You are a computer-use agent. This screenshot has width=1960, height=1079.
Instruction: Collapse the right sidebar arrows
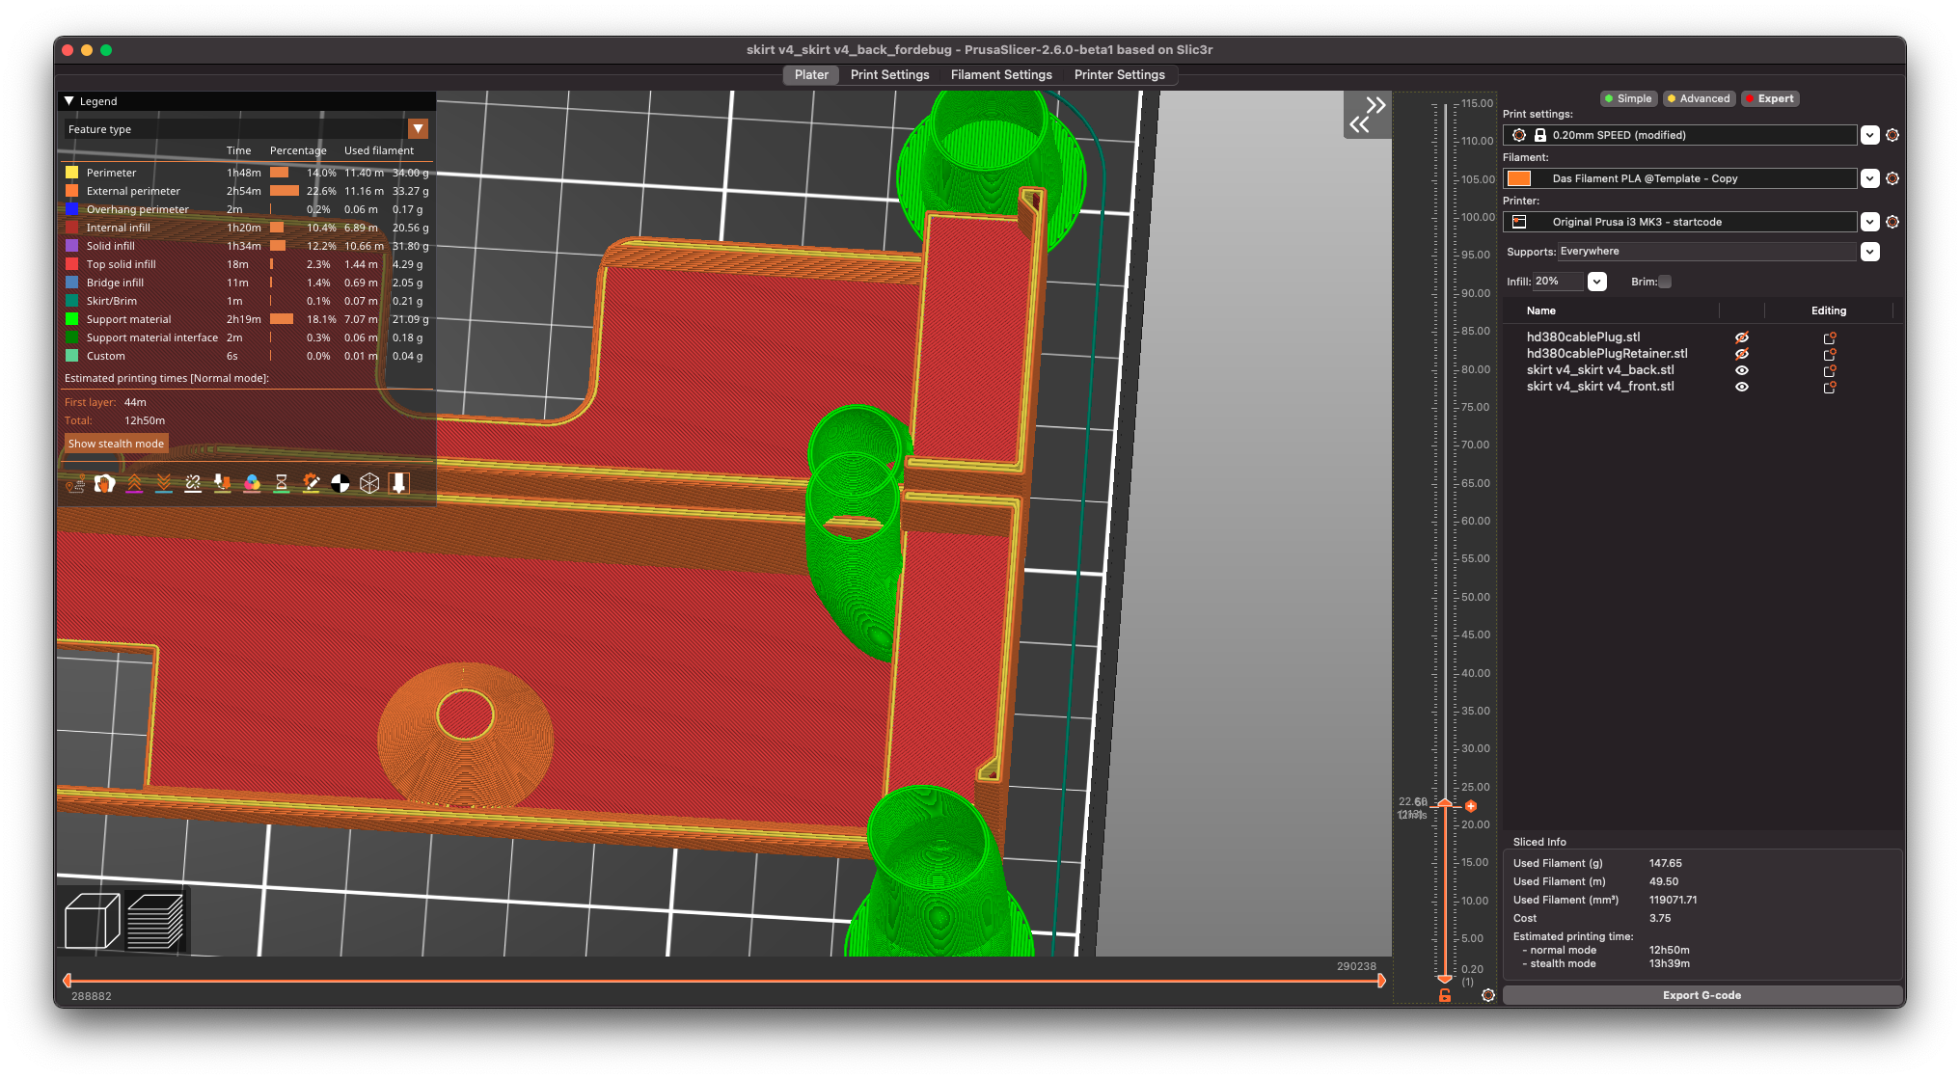[1367, 114]
